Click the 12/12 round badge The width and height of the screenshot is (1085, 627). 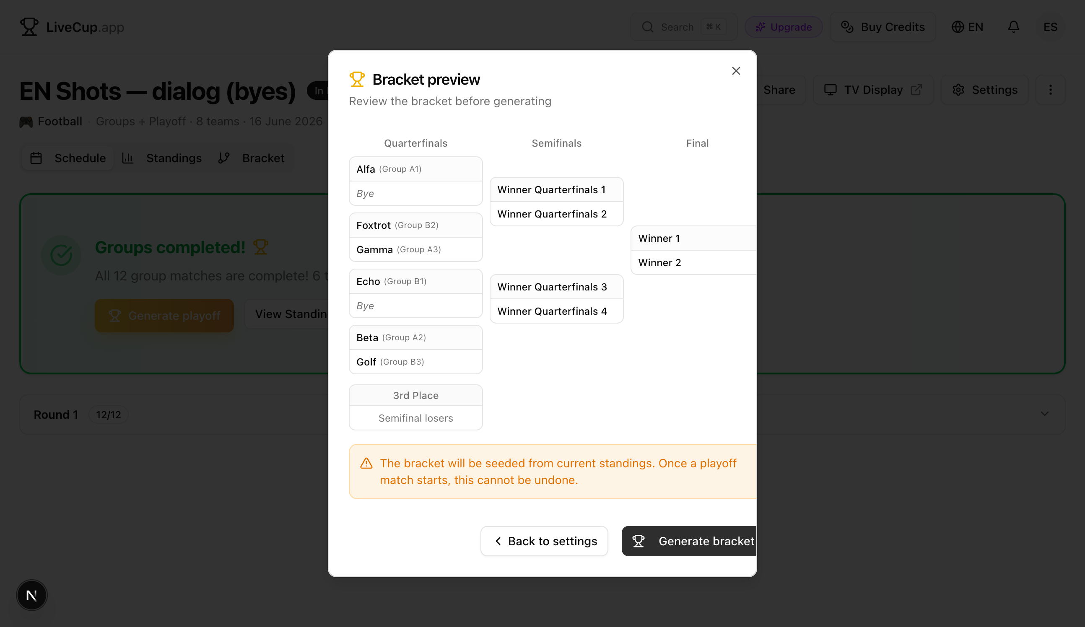click(x=108, y=415)
